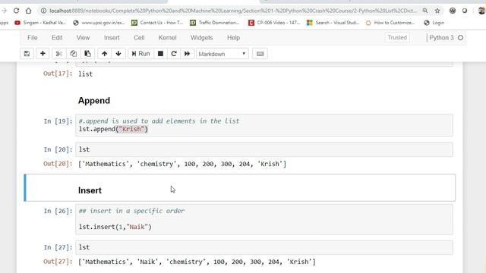The height and width of the screenshot is (273, 486).
Task: Click the Trusted notebook button
Action: click(x=397, y=37)
